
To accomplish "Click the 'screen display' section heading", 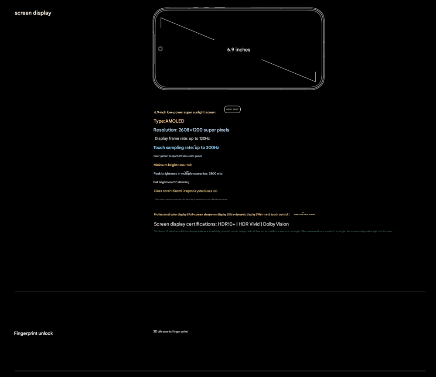I will pos(33,13).
